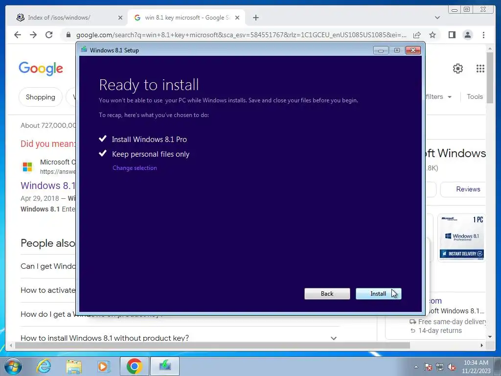Viewport: 501px width, 376px height.
Task: Open Action Center flag icon
Action: point(428,367)
